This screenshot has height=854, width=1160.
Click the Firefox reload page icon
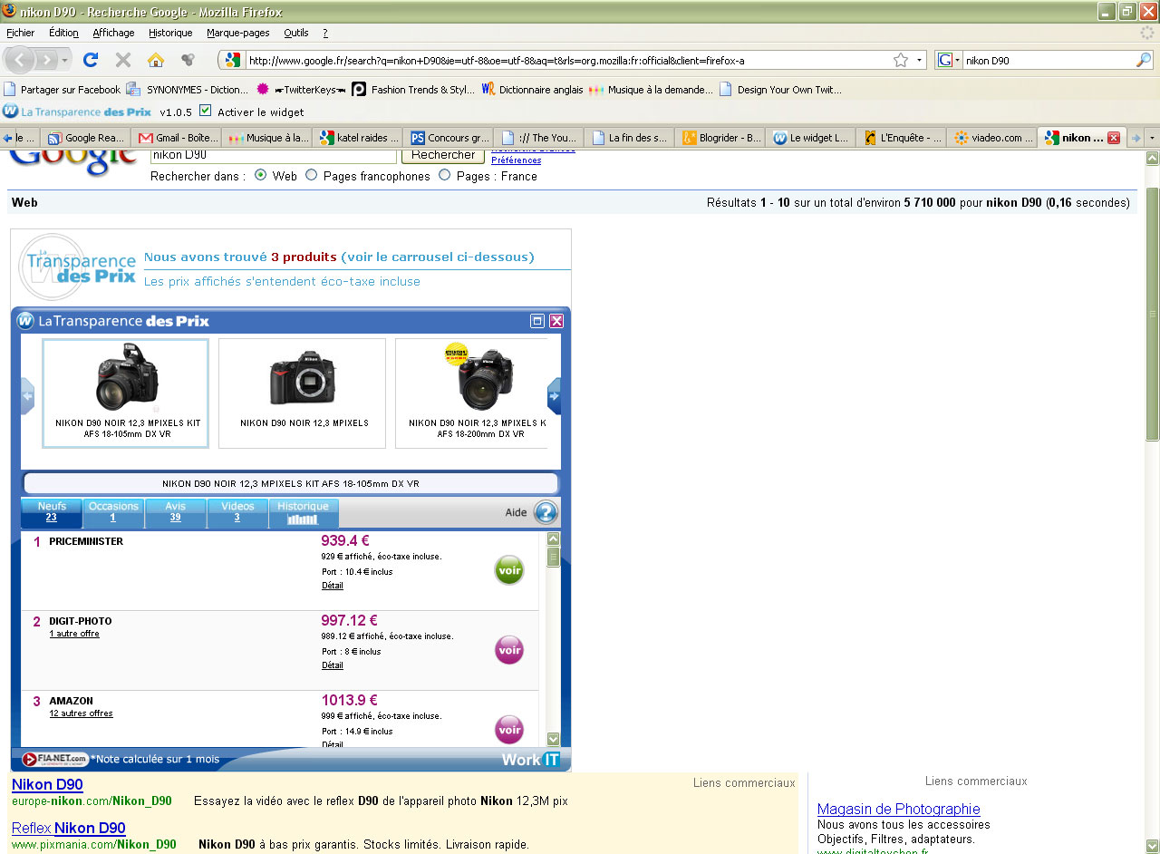(x=90, y=60)
